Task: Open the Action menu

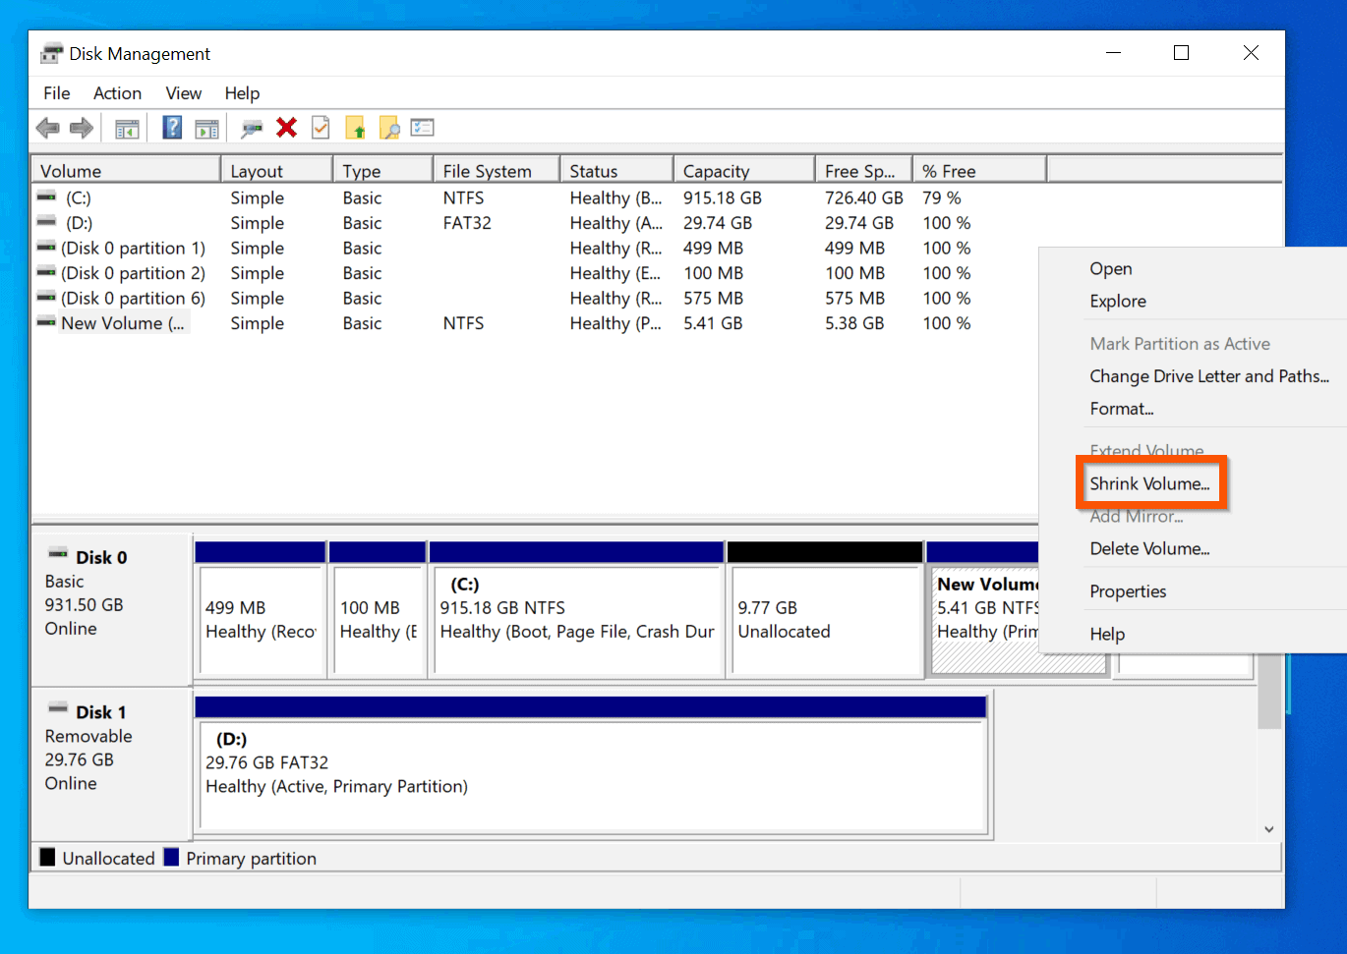Action: pyautogui.click(x=117, y=93)
